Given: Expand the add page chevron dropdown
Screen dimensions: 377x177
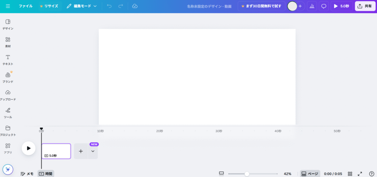Looking at the screenshot, I should pyautogui.click(x=93, y=151).
